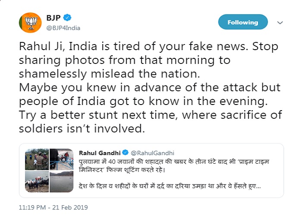Open the top-left photo in quoted tweet
The height and width of the screenshot is (216, 302).
tap(37, 160)
